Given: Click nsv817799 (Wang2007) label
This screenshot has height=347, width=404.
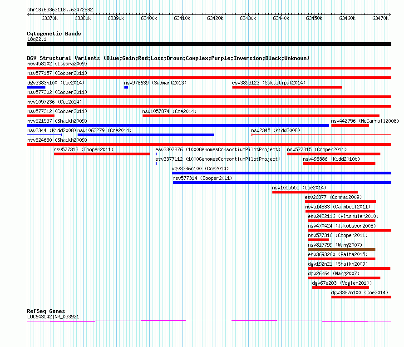Looking at the screenshot, I should tap(335, 245).
